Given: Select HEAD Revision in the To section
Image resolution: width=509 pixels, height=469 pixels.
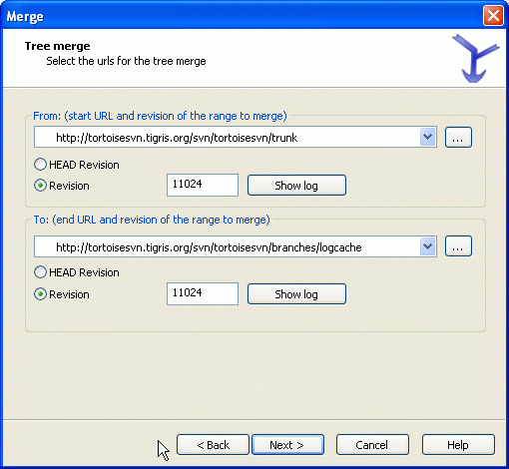Looking at the screenshot, I should coord(77,272).
